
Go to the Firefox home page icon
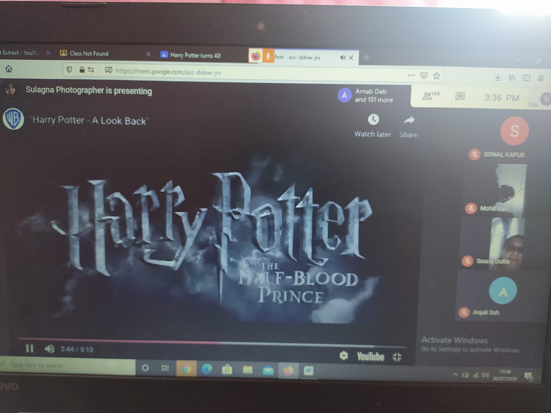[9, 68]
